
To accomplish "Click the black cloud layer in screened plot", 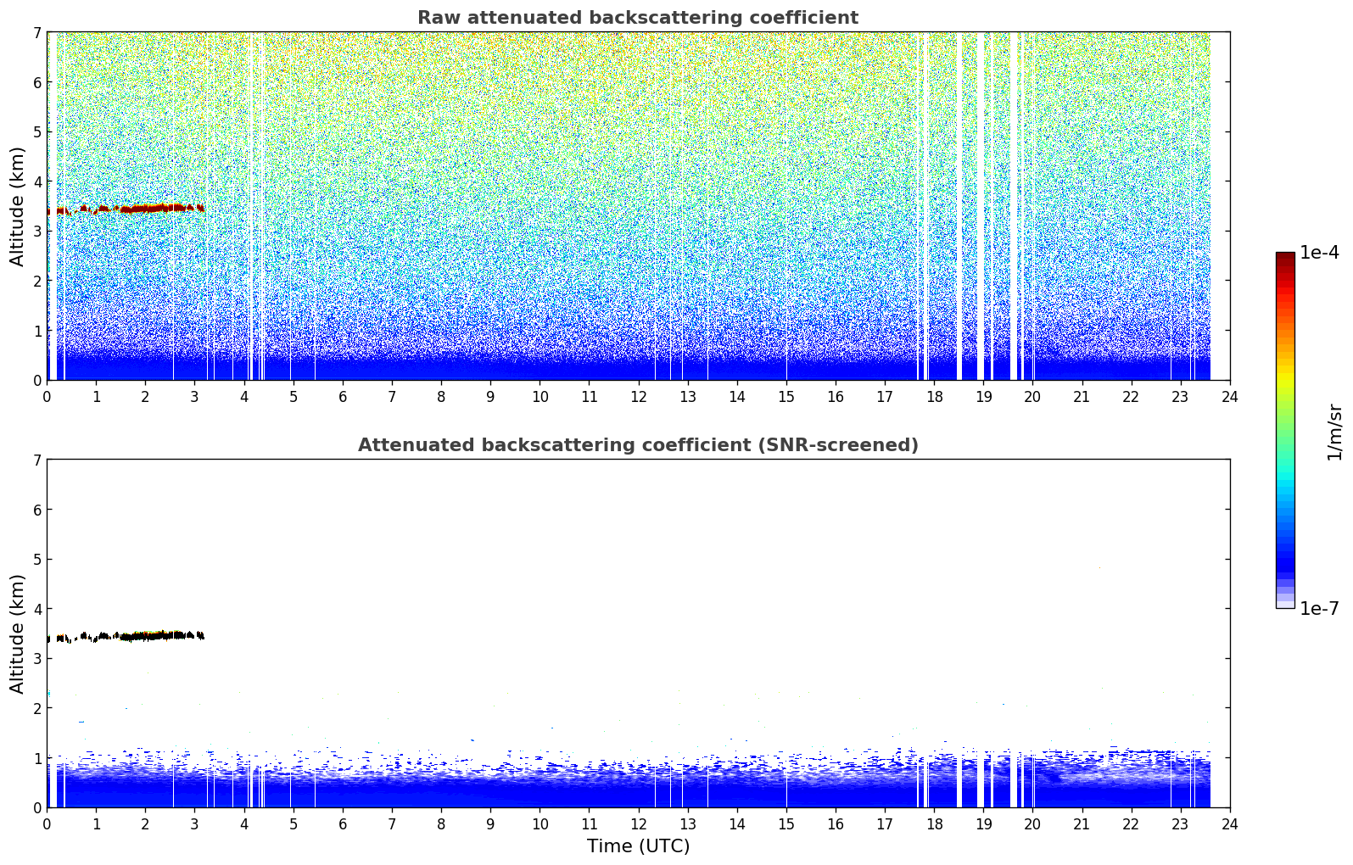I will [127, 636].
